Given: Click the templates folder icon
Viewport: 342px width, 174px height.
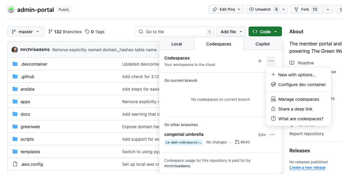Looking at the screenshot, I should [x=15, y=152].
